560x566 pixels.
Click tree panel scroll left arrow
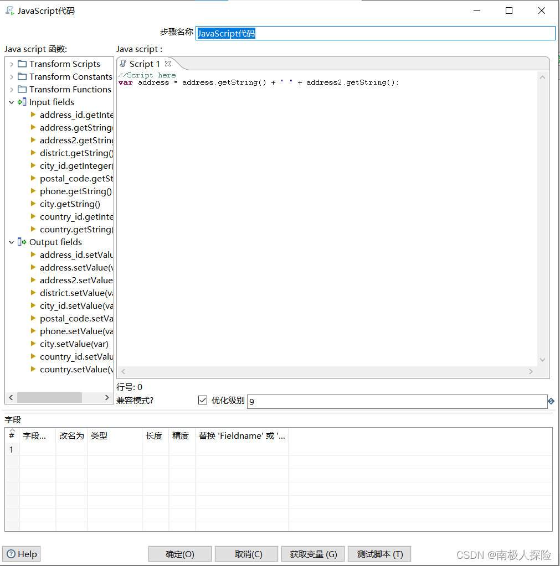pyautogui.click(x=11, y=397)
